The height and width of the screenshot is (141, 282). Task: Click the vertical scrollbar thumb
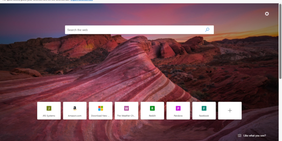[280, 41]
